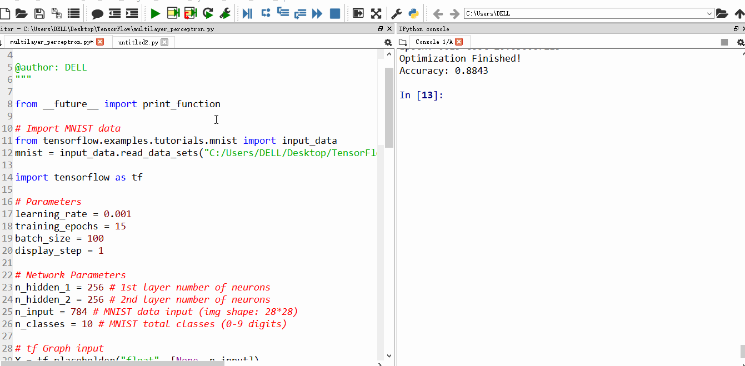This screenshot has height=366, width=745.
Task: Close the untitled2.py tab
Action: [x=164, y=42]
